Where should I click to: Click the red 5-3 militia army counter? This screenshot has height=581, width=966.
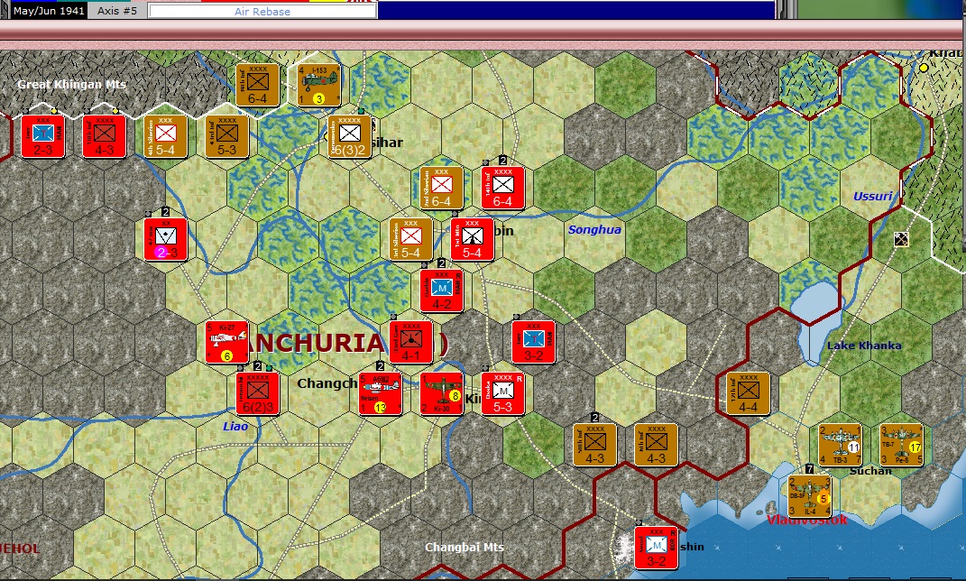pyautogui.click(x=502, y=393)
